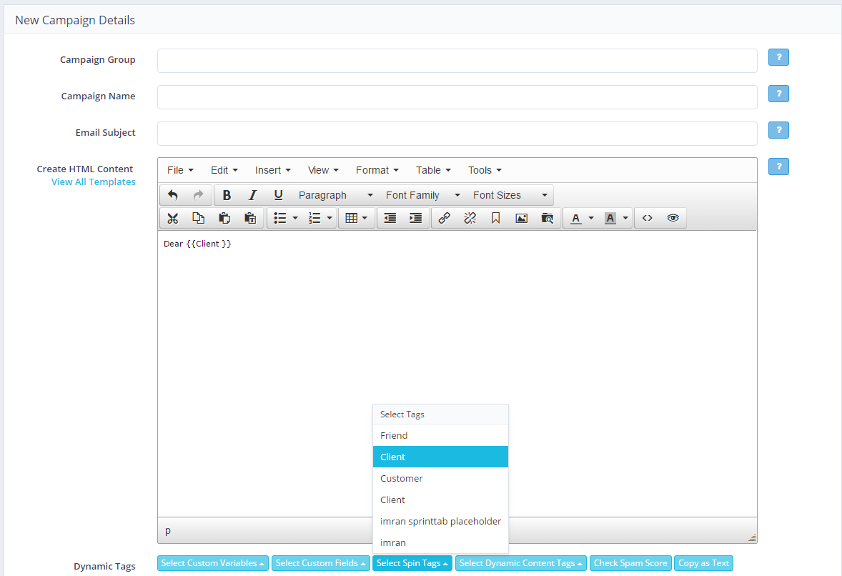Click the italic formatting icon
The image size is (842, 576).
(x=252, y=195)
